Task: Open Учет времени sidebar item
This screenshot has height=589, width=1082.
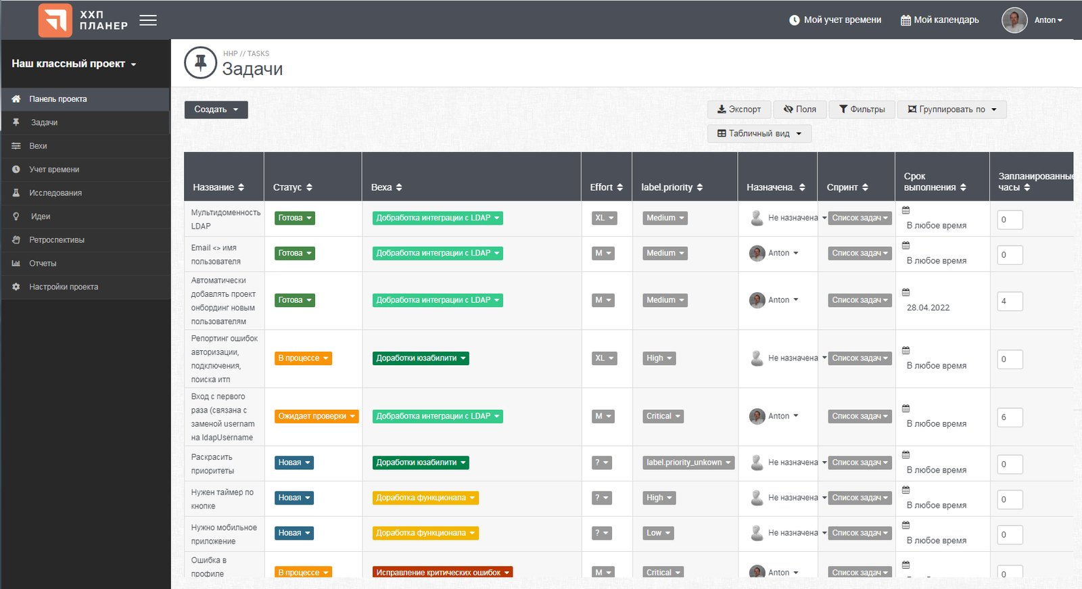Action: point(85,169)
